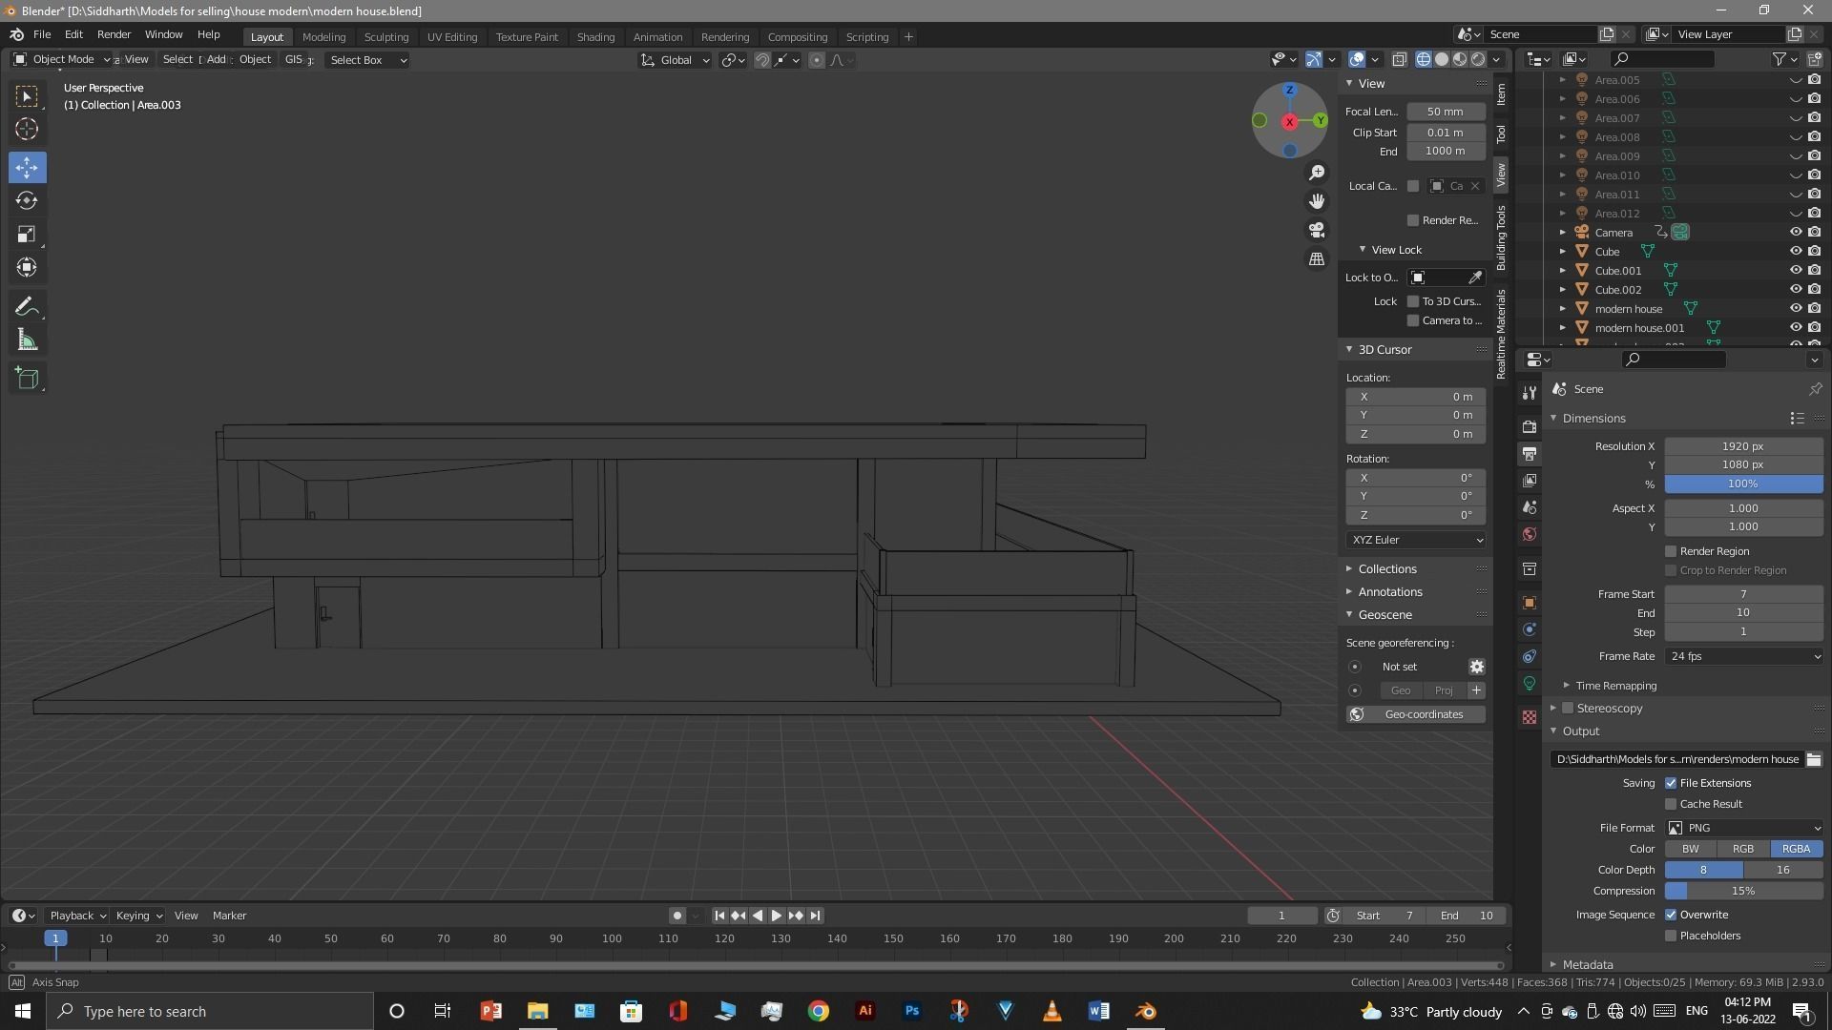
Task: Open Blender from Windows taskbar
Action: 1146,1012
